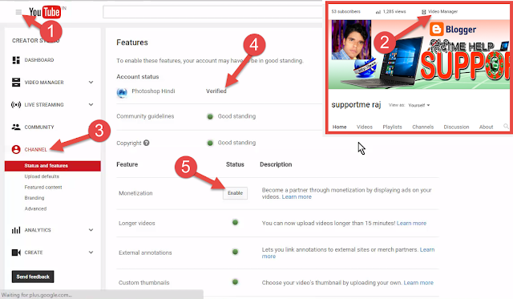Image resolution: width=513 pixels, height=299 pixels.
Task: Click the Create camera icon
Action: click(16, 253)
